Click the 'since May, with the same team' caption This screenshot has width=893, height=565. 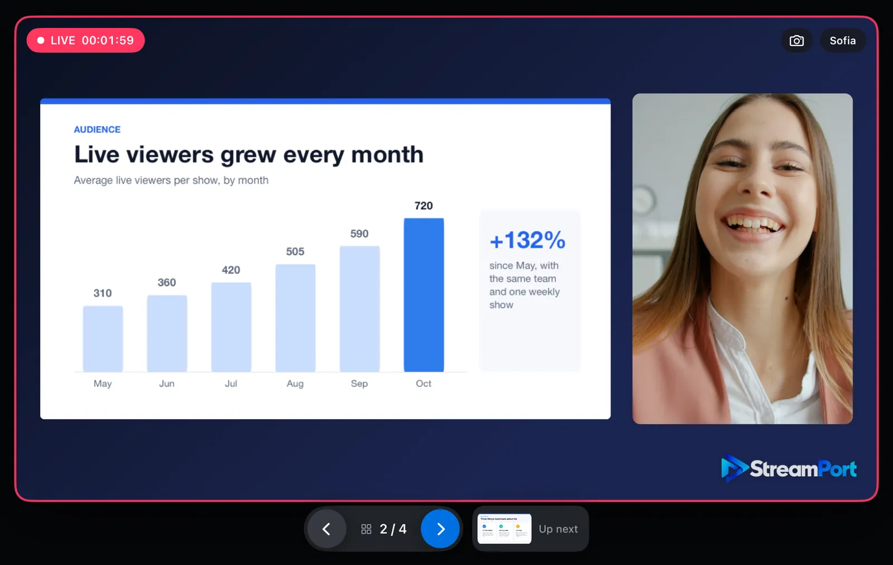525,285
